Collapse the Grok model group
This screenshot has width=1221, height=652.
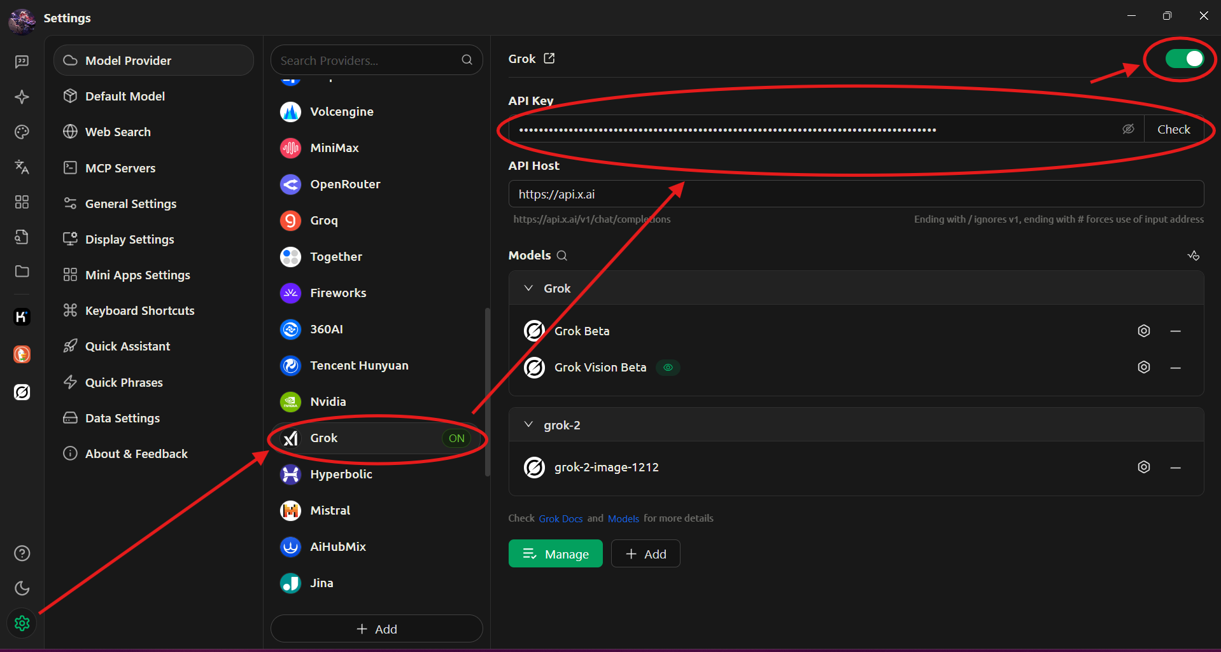[528, 288]
